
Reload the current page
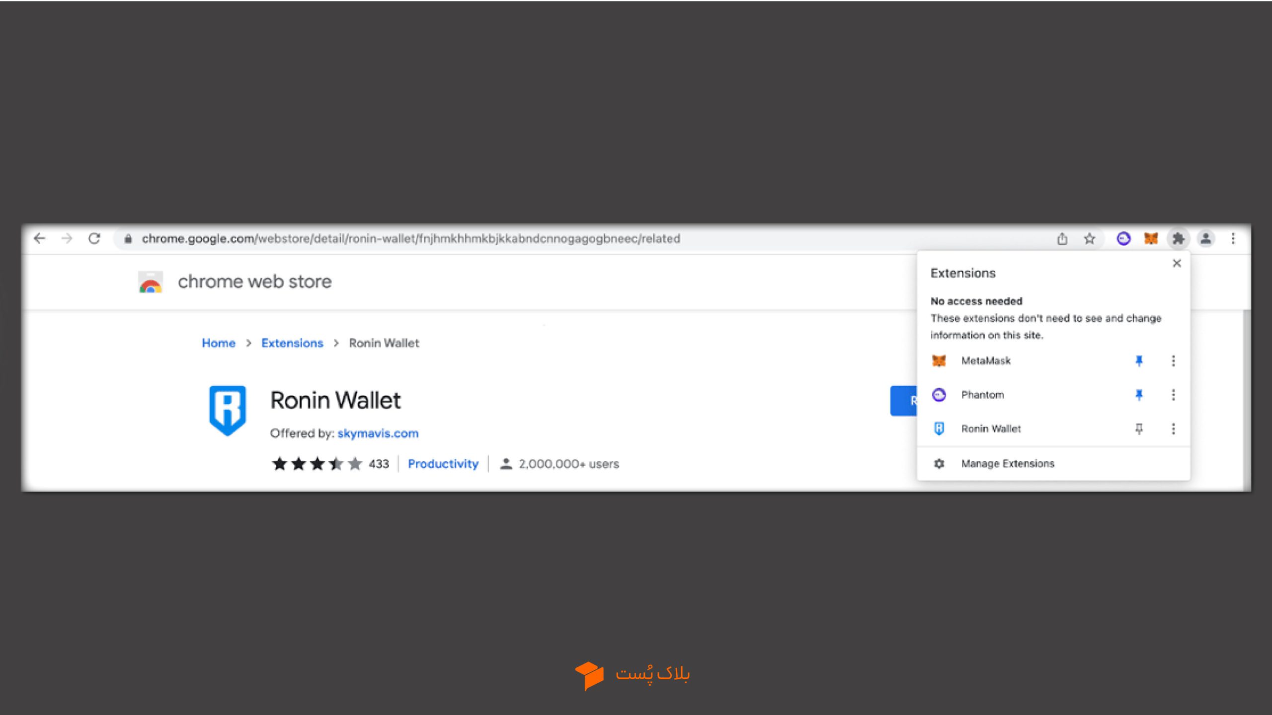(94, 239)
